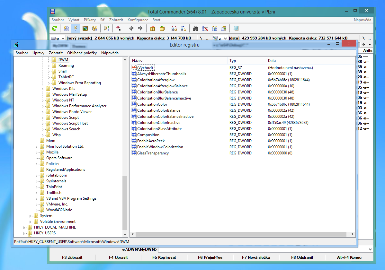Click the string icon beside (Výchozí)
Viewport: 385px width, 270px height.
134,67
